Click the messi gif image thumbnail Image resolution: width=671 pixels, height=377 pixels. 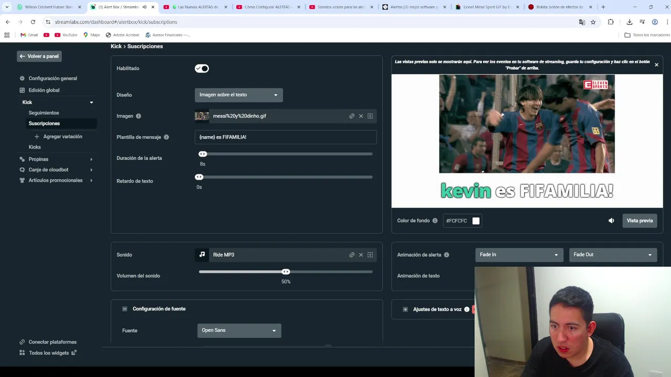[202, 116]
